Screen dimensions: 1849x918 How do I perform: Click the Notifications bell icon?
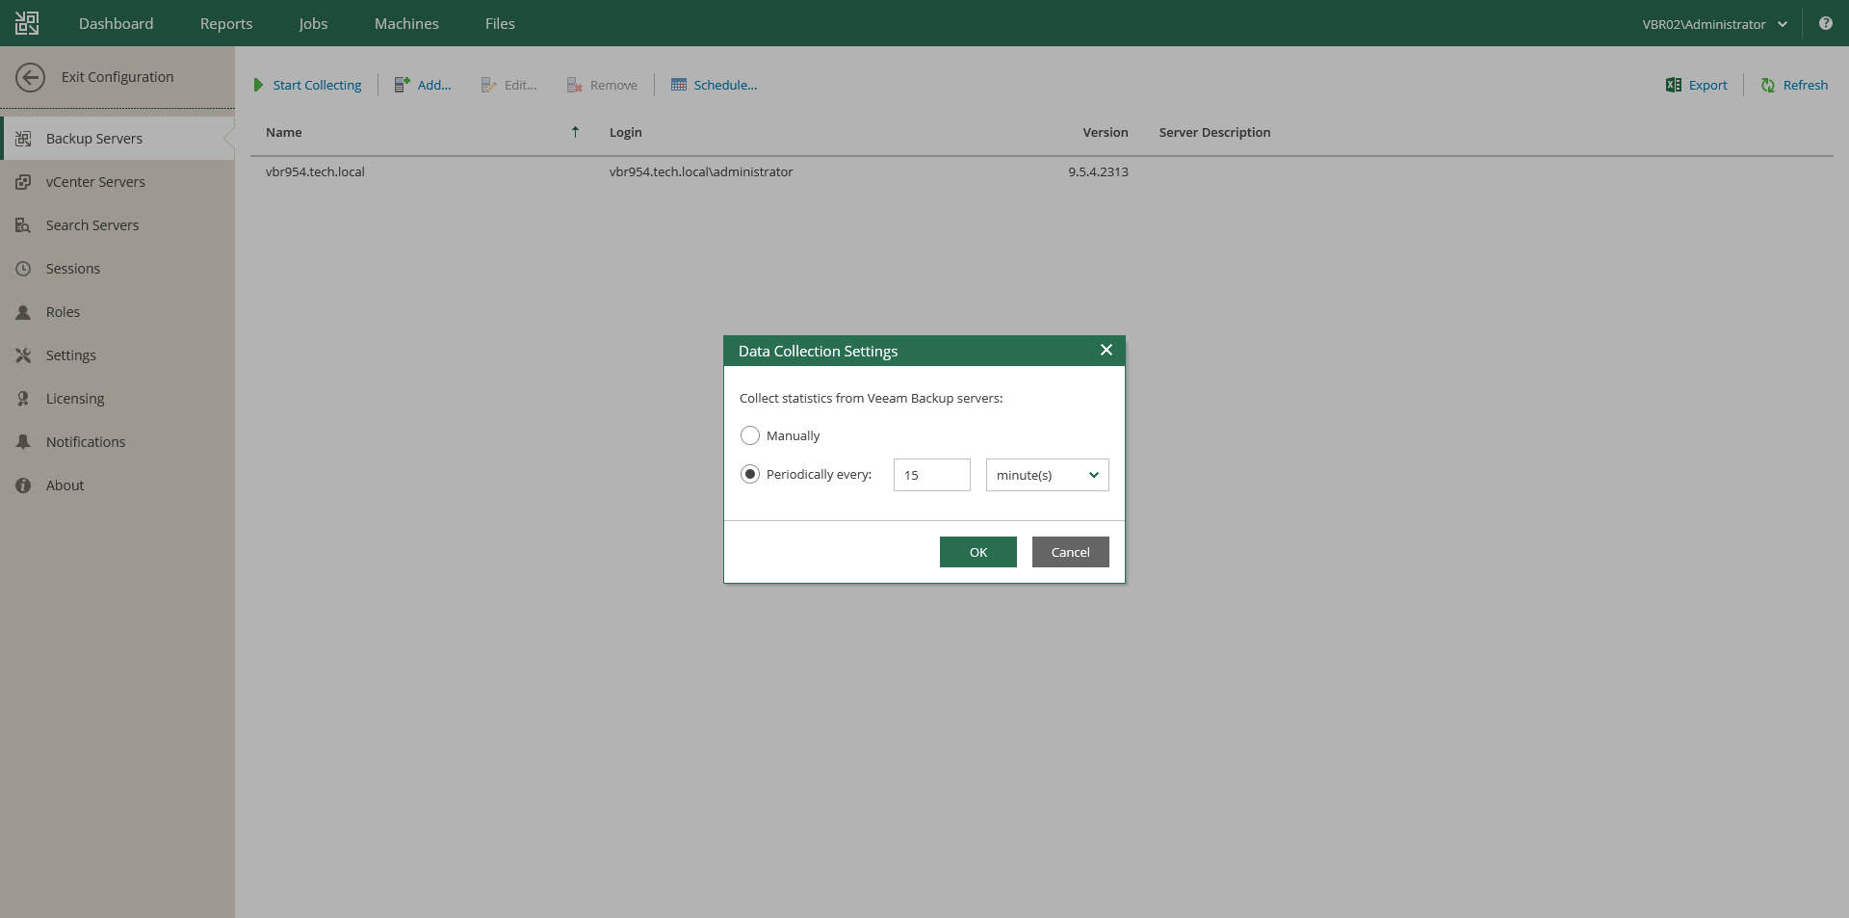pyautogui.click(x=23, y=442)
